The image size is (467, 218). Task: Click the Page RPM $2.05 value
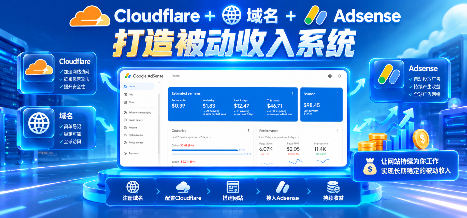pyautogui.click(x=293, y=149)
